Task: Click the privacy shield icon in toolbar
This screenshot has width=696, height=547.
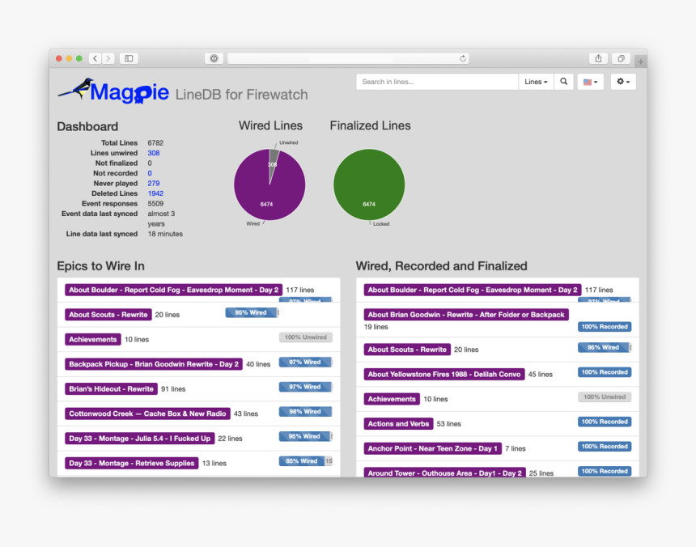Action: click(214, 58)
